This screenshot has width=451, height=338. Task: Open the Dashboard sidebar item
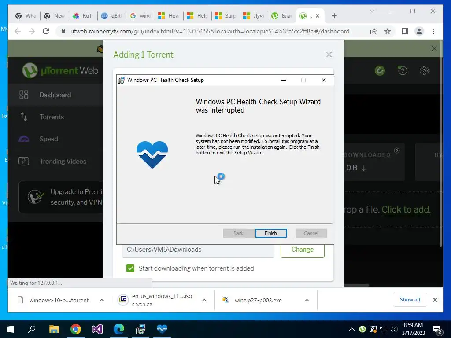click(55, 95)
